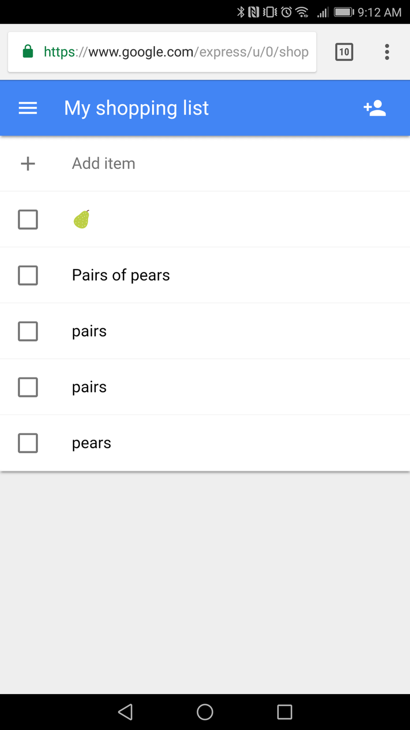Check the second pairs item checkbox
The image size is (410, 730).
click(28, 387)
